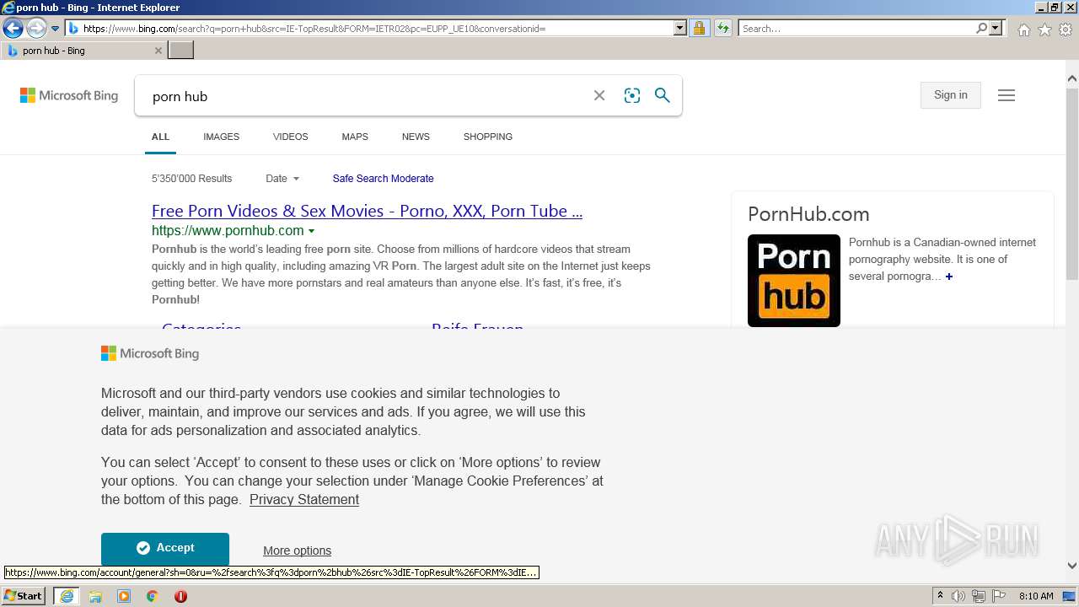Image resolution: width=1079 pixels, height=607 pixels.
Task: Click the address bar URL field
Action: coord(377,29)
